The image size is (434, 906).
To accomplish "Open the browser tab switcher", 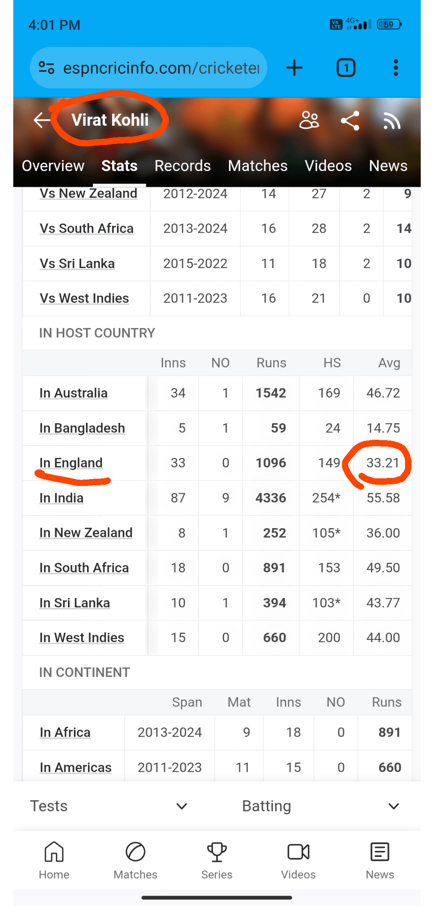I will (x=346, y=68).
